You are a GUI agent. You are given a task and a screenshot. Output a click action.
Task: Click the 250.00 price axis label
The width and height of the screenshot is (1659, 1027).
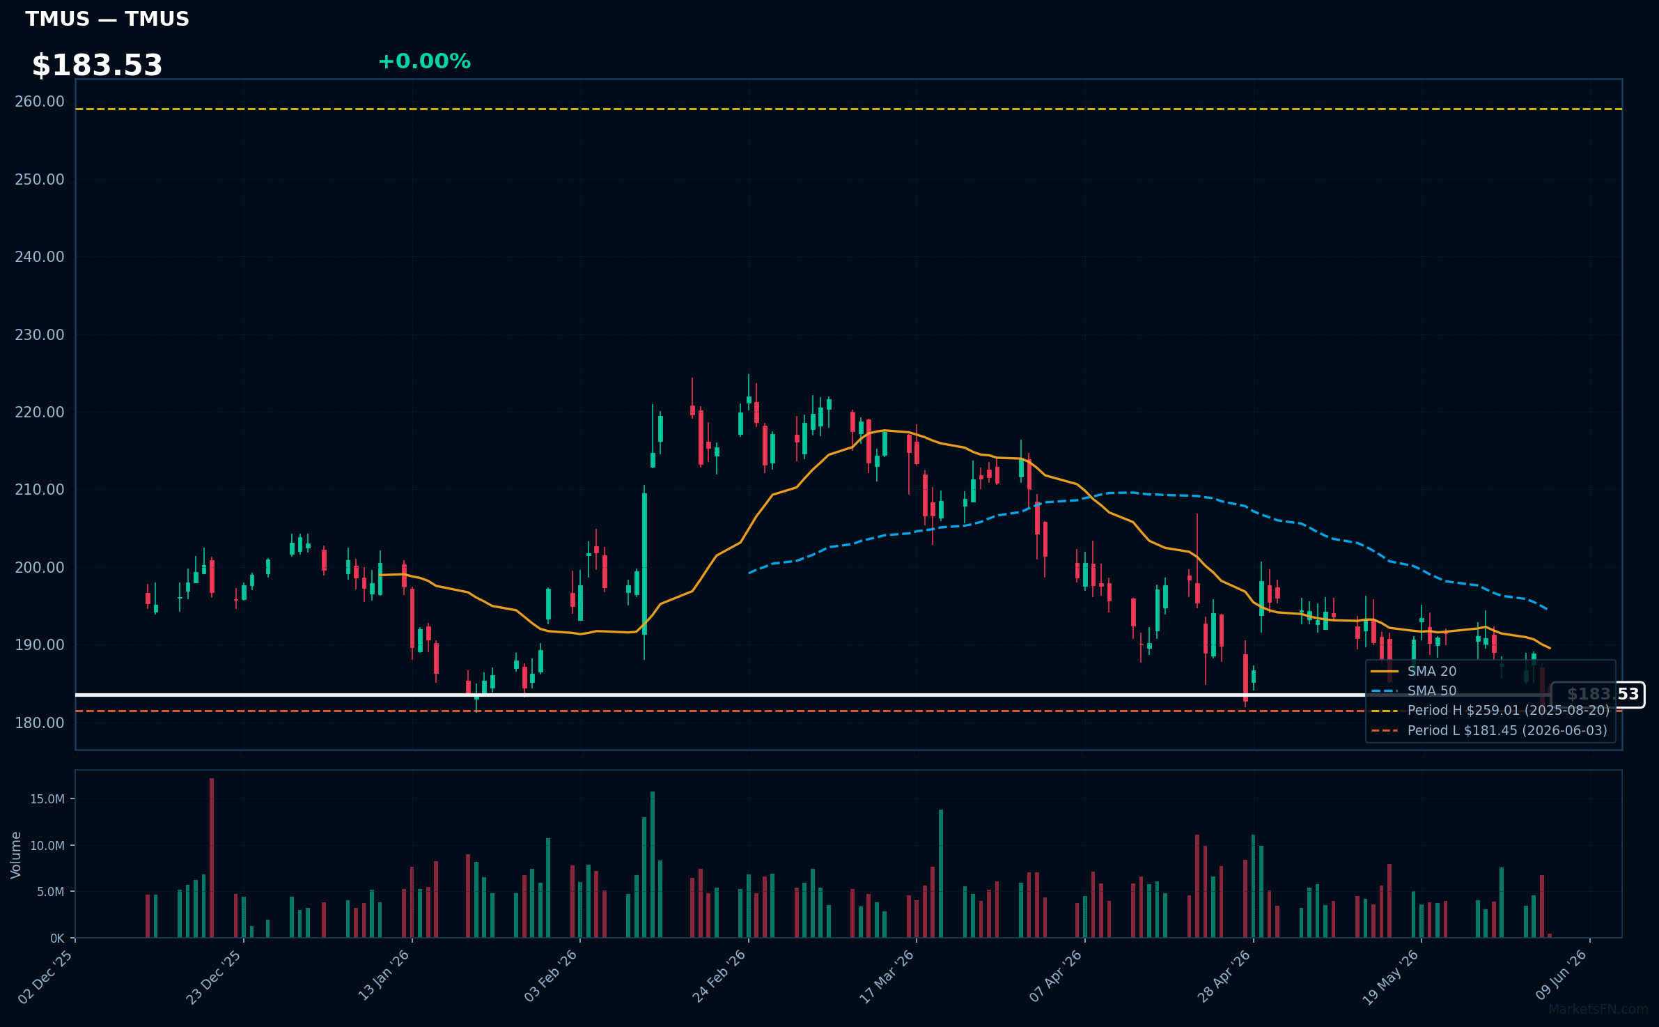(x=40, y=180)
